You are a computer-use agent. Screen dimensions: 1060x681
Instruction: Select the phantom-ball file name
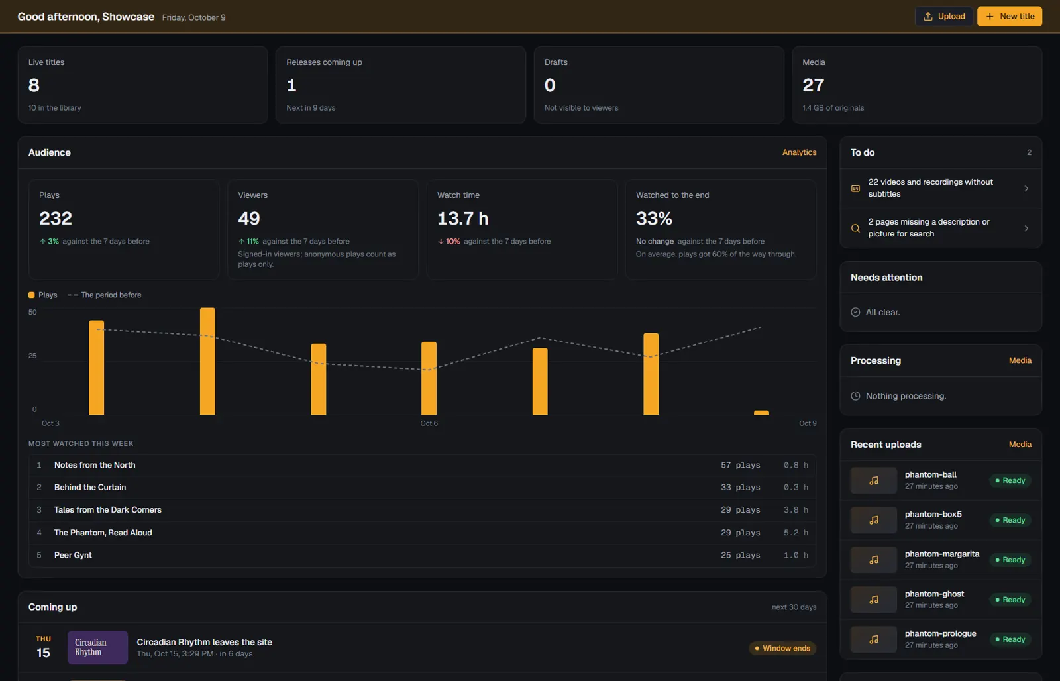pyautogui.click(x=930, y=475)
